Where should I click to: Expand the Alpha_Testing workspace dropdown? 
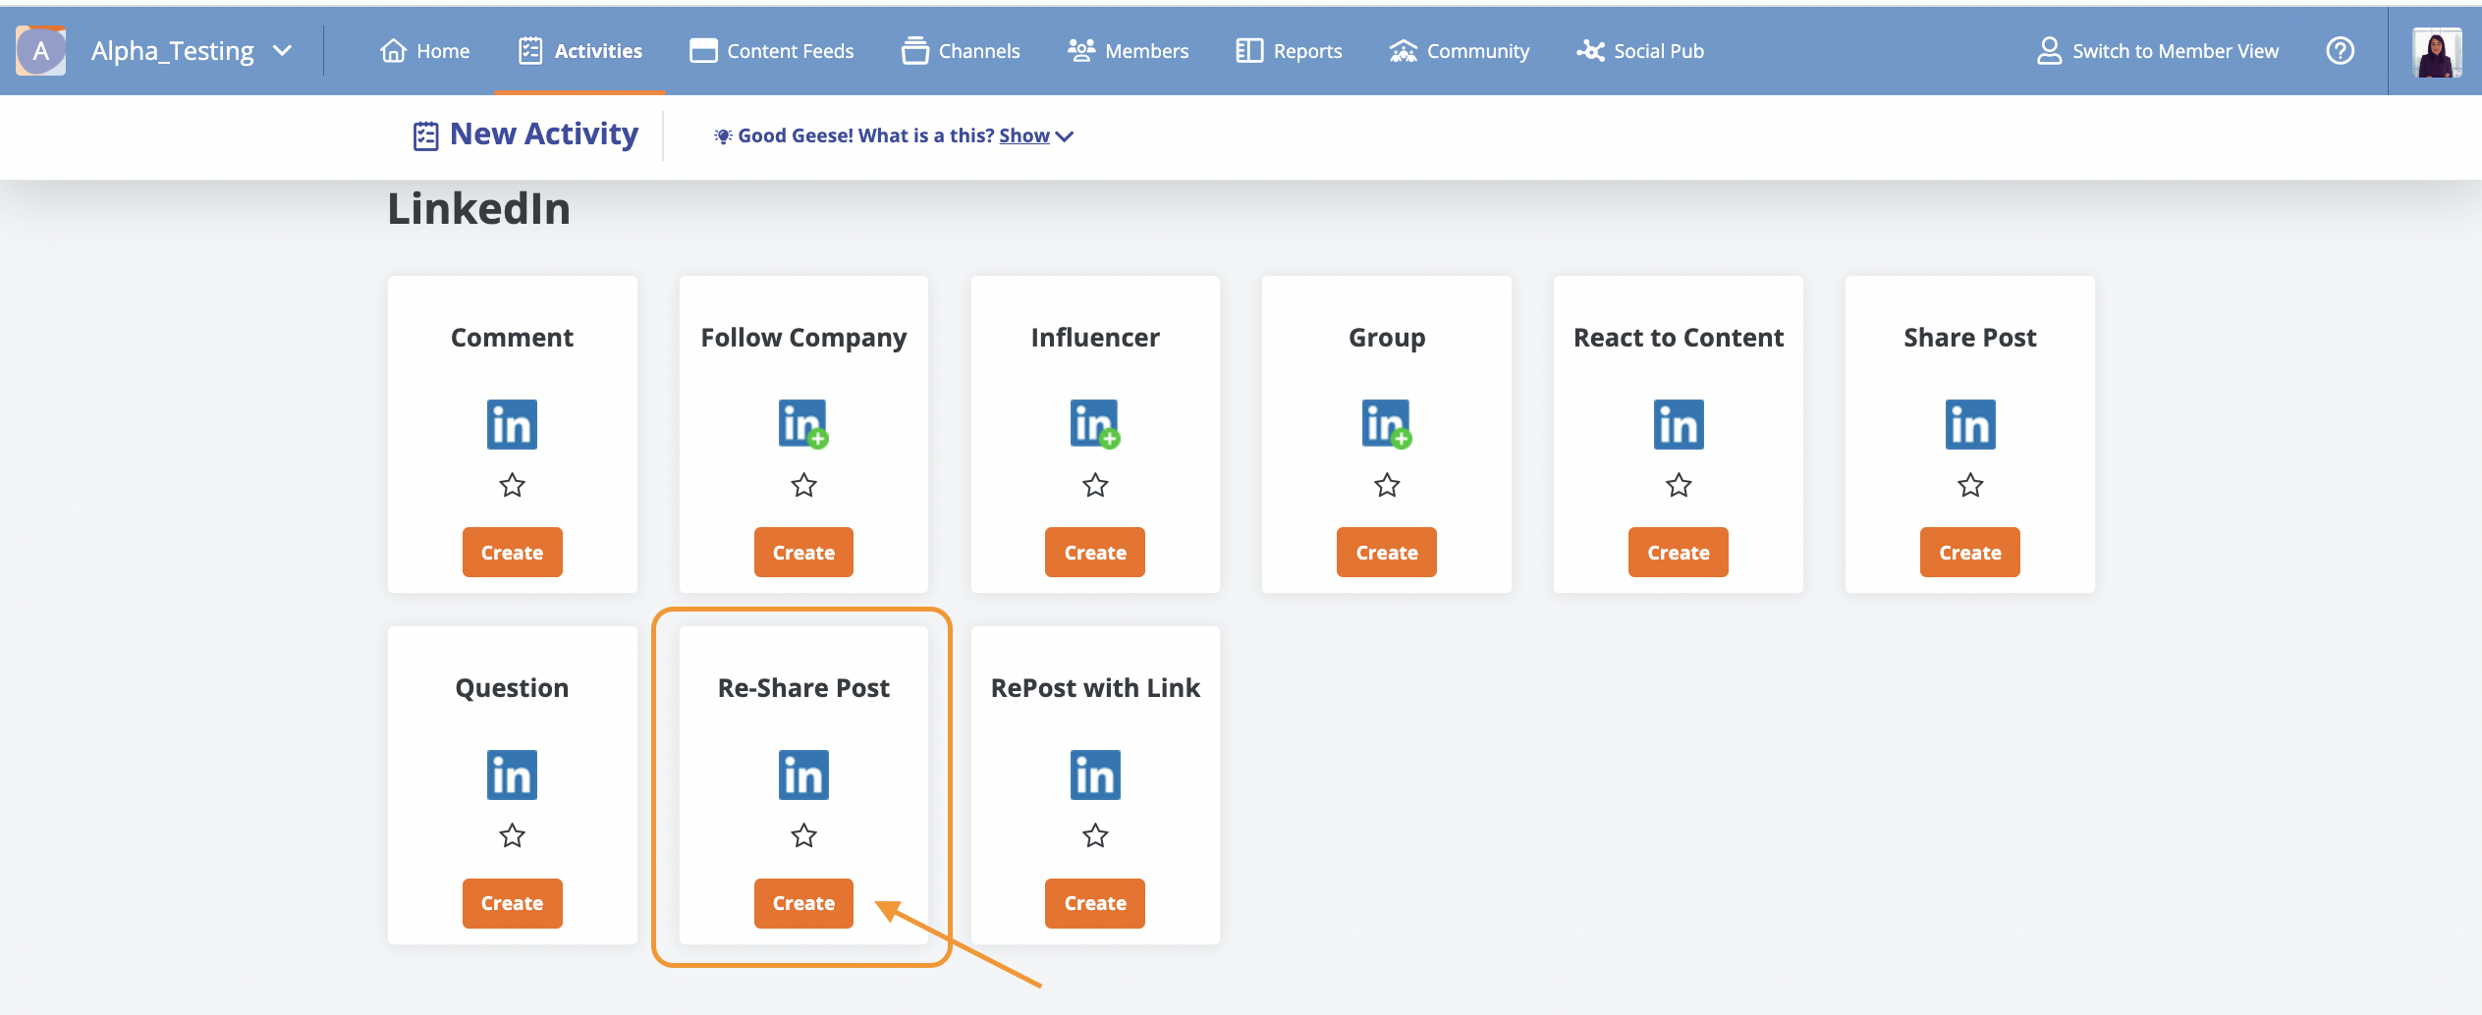point(282,51)
